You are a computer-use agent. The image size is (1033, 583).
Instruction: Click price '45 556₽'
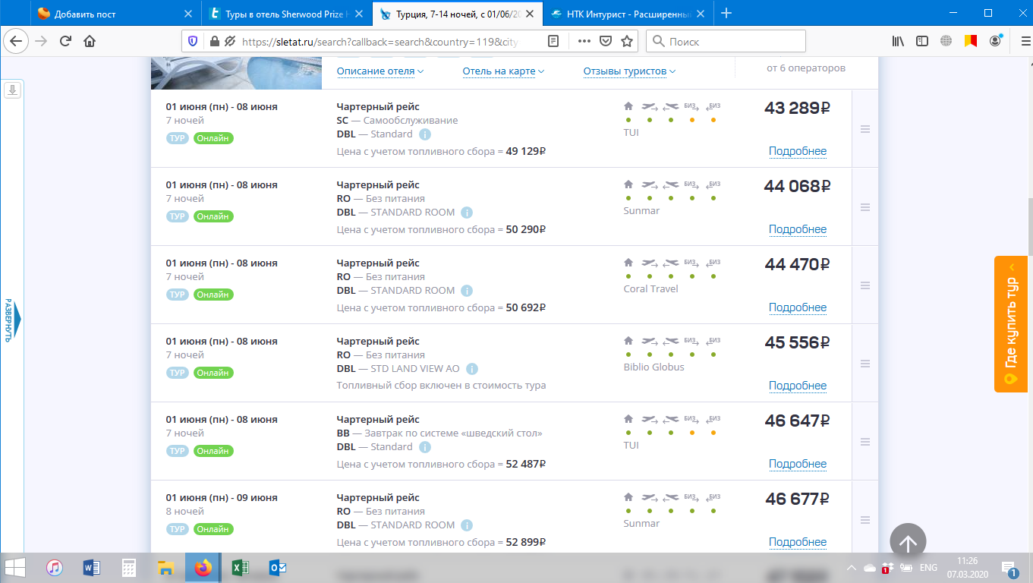[798, 343]
